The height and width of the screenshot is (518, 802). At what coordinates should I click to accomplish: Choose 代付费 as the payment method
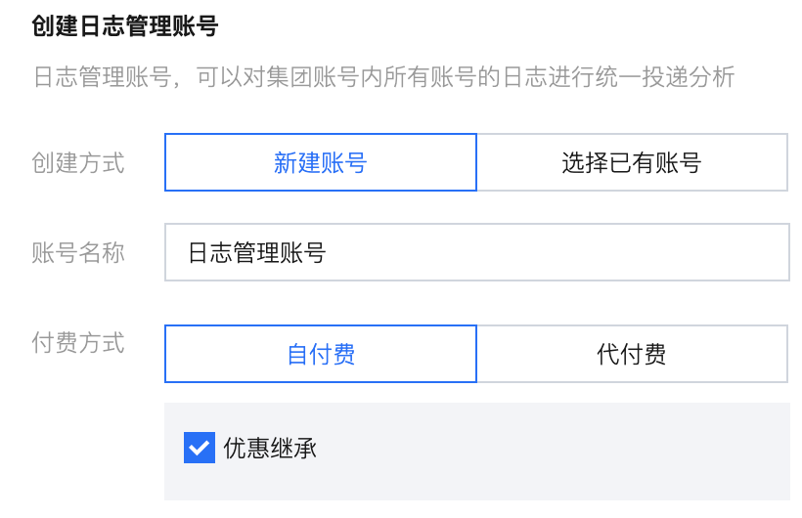coord(632,354)
